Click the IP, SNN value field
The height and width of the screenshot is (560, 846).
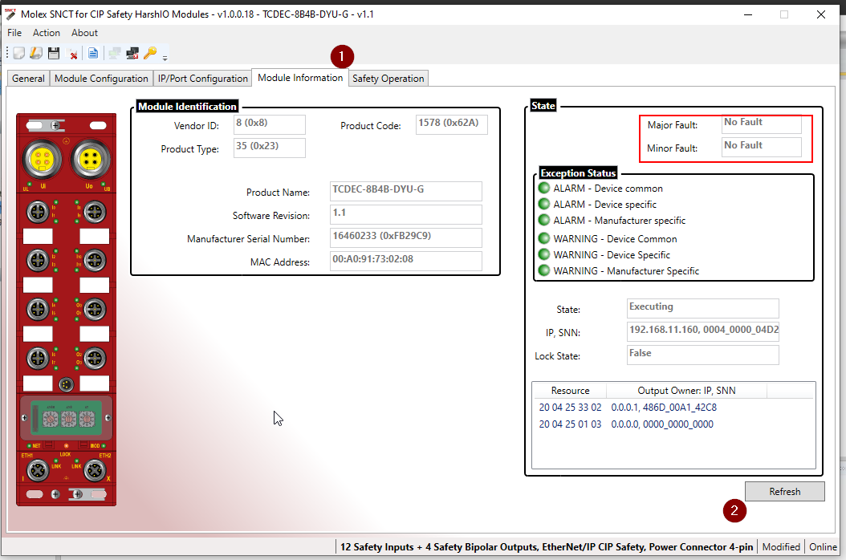tap(702, 331)
